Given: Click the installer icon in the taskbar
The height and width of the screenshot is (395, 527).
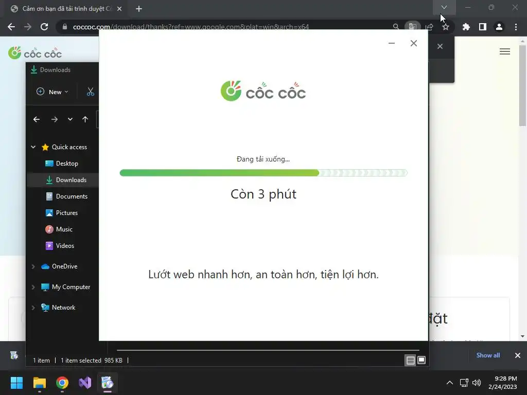Looking at the screenshot, I should coord(108,383).
